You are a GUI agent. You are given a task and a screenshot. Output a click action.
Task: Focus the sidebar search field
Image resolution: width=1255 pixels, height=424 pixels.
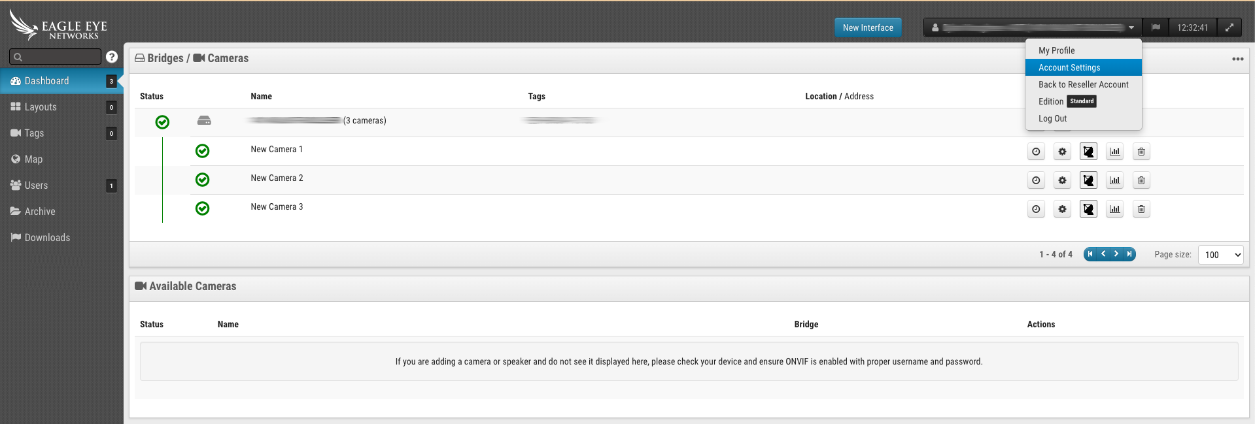56,57
